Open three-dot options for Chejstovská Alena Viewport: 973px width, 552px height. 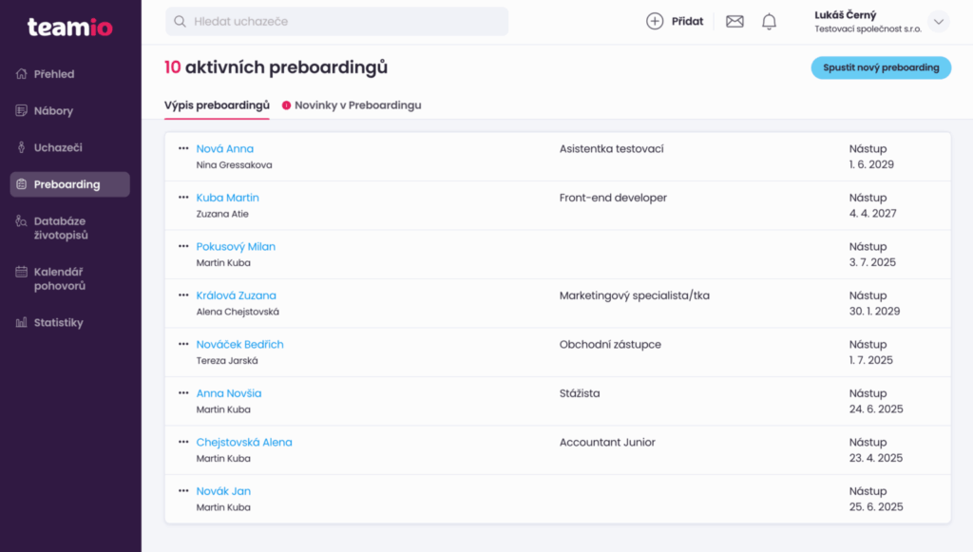183,442
